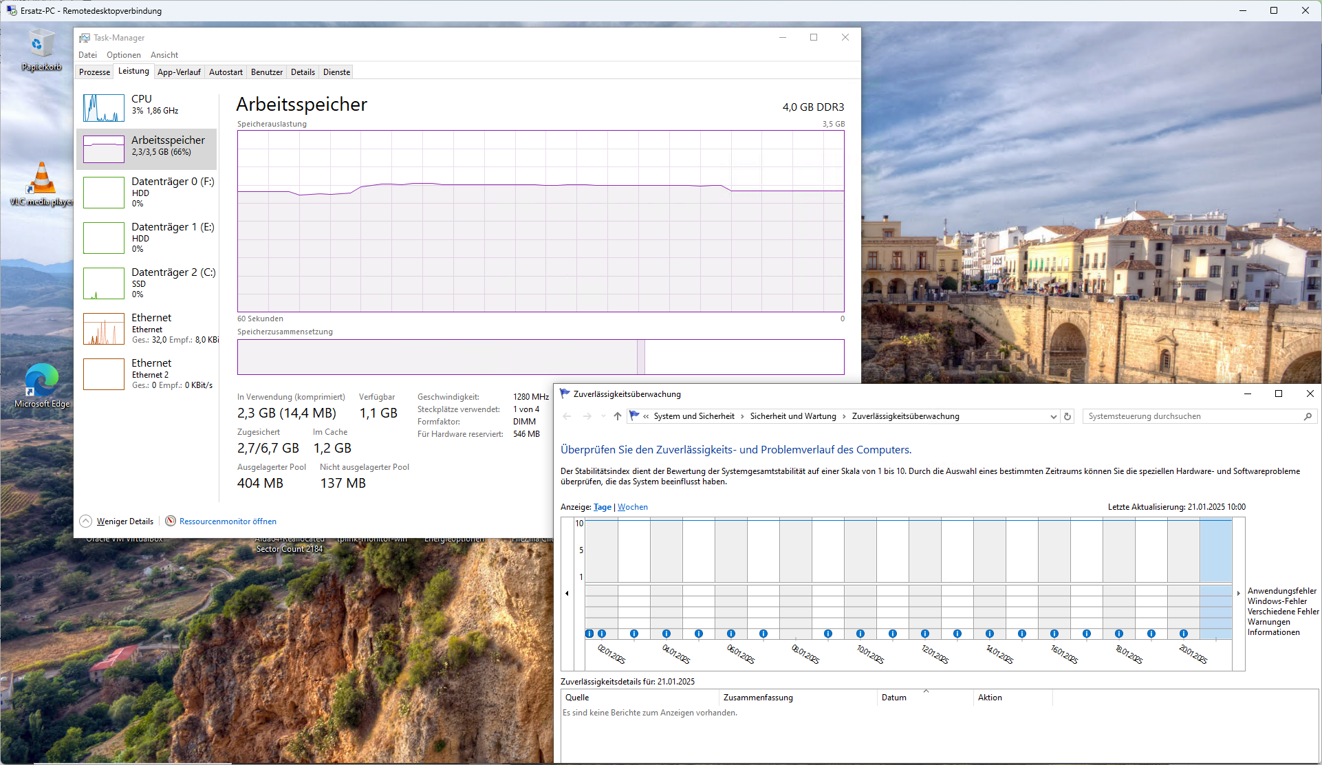The height and width of the screenshot is (765, 1322).
Task: Click the information icon for 20.01.2025
Action: pyautogui.click(x=1183, y=634)
